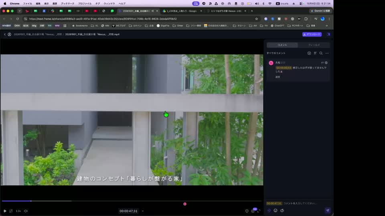Open the Bookmarks star folder
Image resolution: width=385 pixels, height=216 pixels.
tap(79, 26)
